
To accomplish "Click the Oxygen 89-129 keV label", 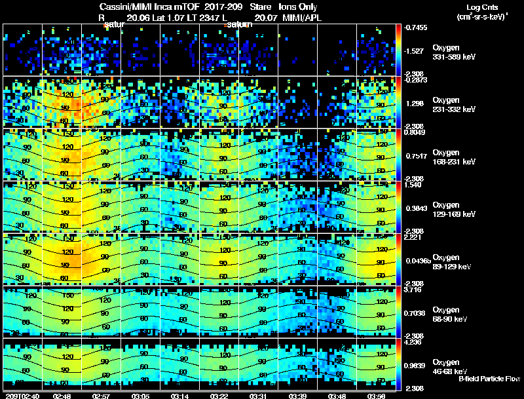I will coord(452,262).
